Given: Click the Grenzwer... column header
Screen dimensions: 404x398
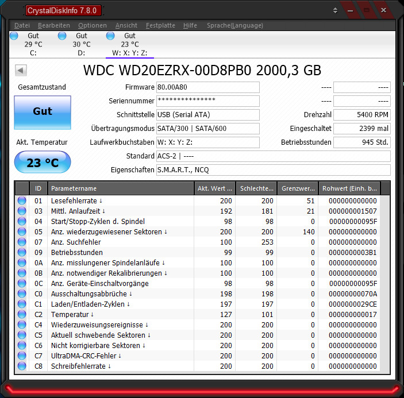Looking at the screenshot, I should [298, 188].
